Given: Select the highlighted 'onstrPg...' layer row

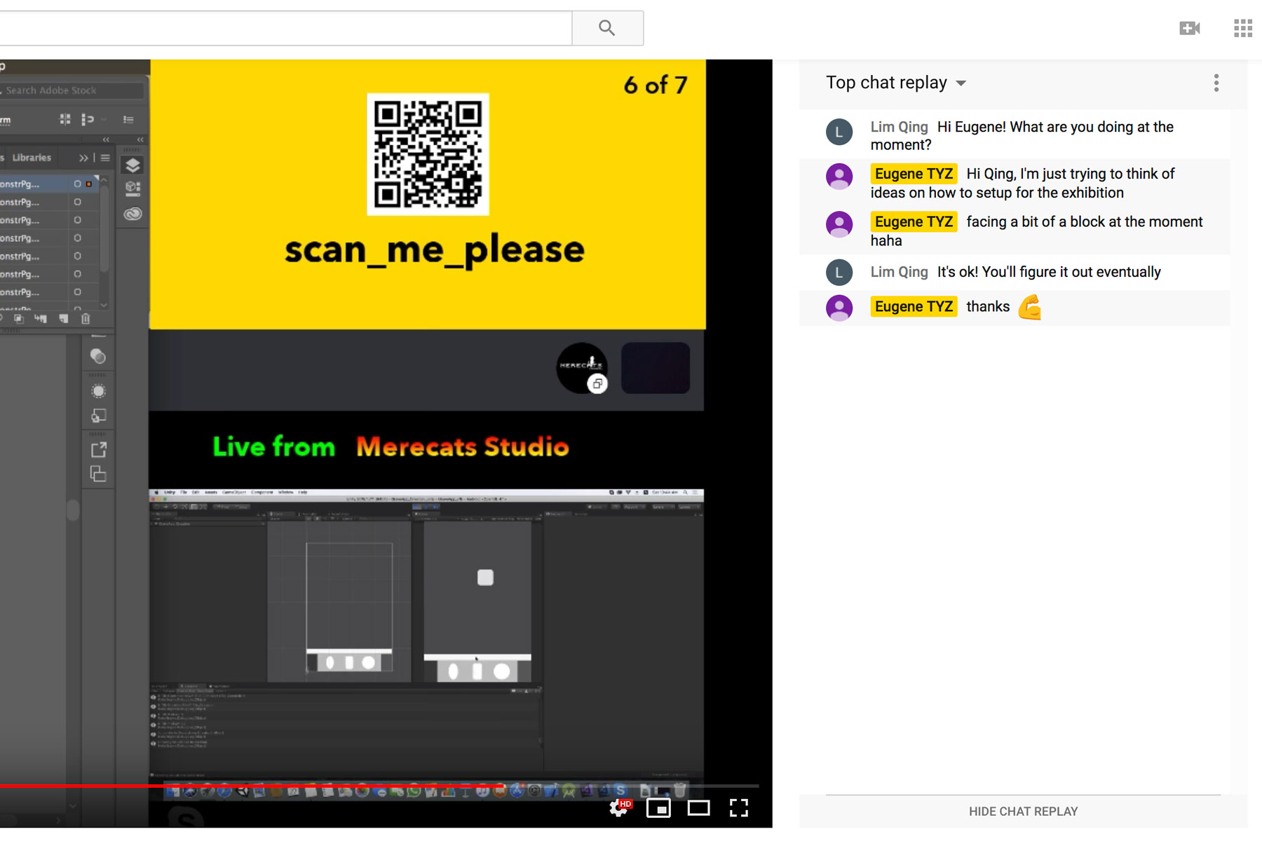Looking at the screenshot, I should [x=49, y=184].
